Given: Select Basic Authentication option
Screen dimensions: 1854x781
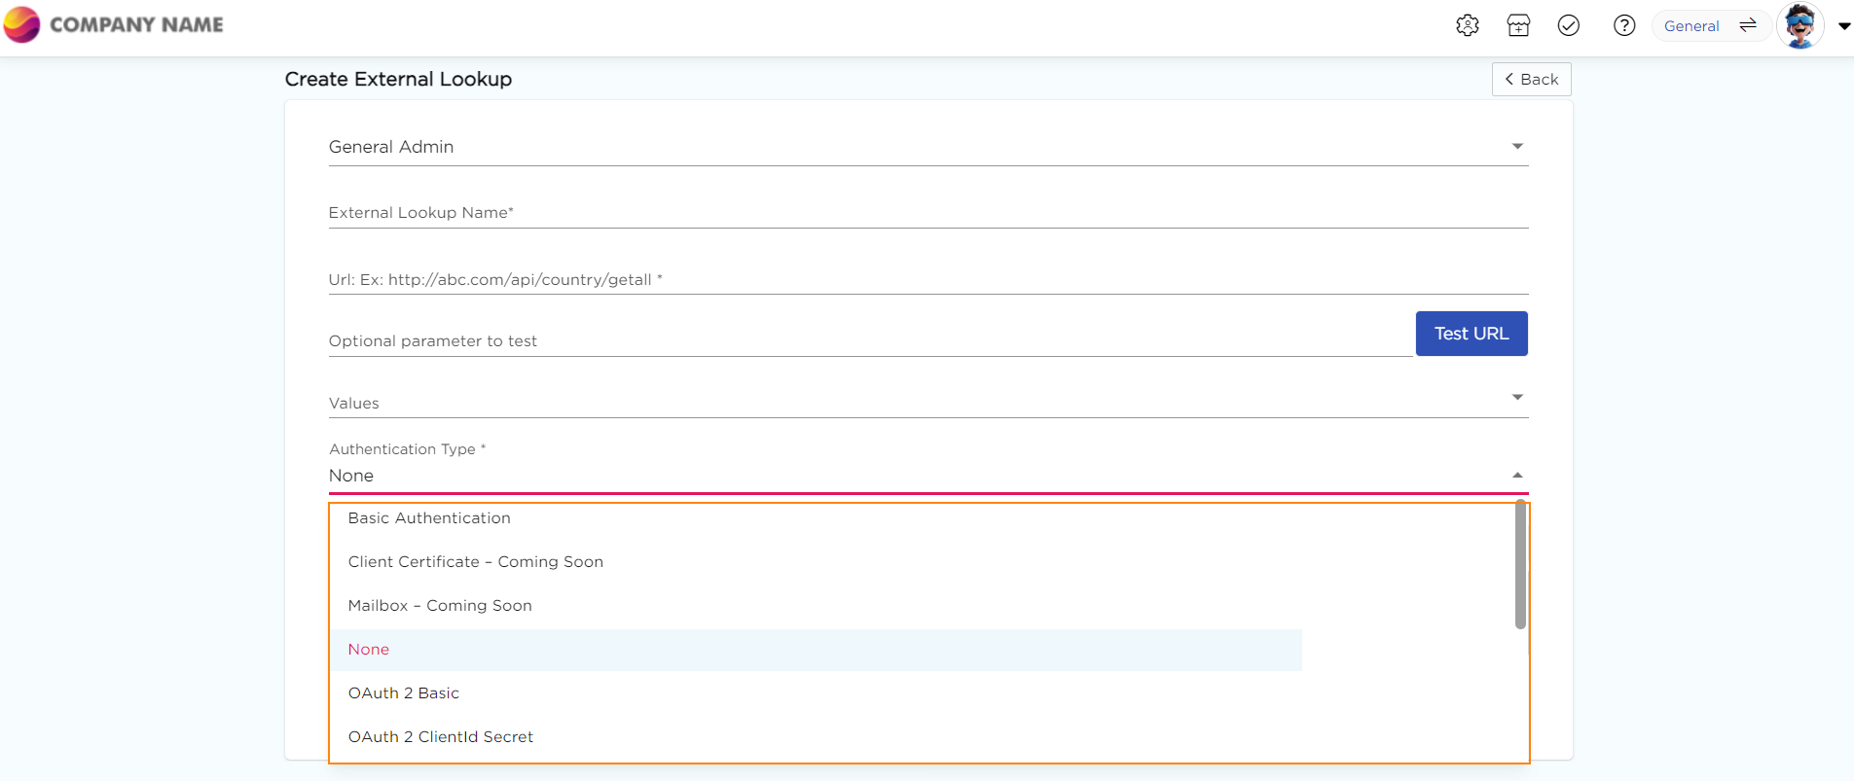Looking at the screenshot, I should (429, 518).
